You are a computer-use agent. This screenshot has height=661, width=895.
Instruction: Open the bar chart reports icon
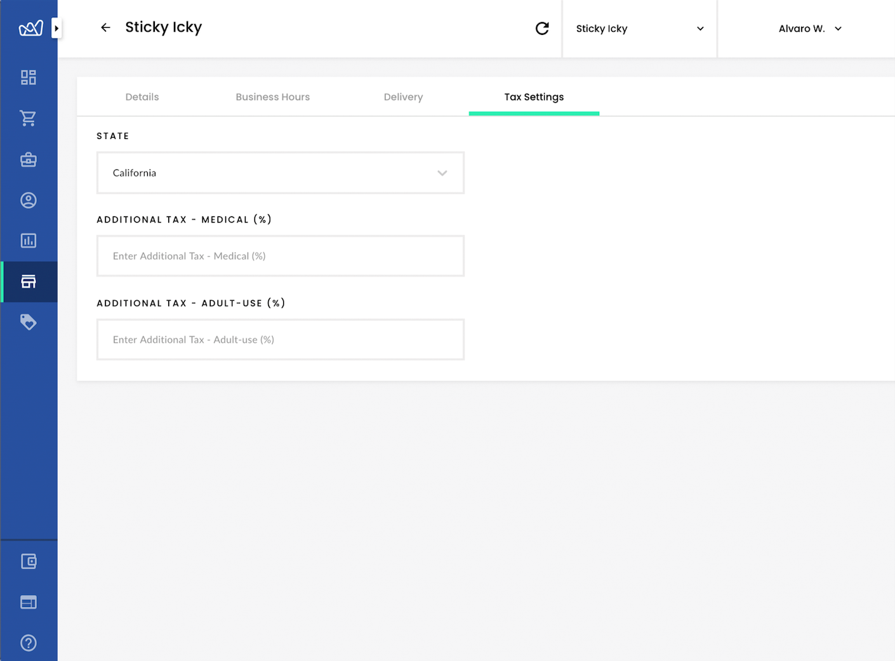click(x=29, y=241)
